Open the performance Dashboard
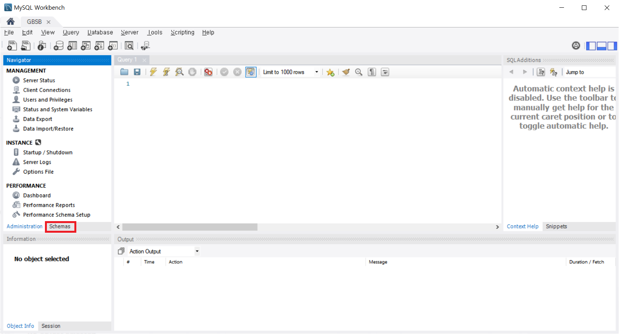Image resolution: width=619 pixels, height=334 pixels. [x=36, y=195]
